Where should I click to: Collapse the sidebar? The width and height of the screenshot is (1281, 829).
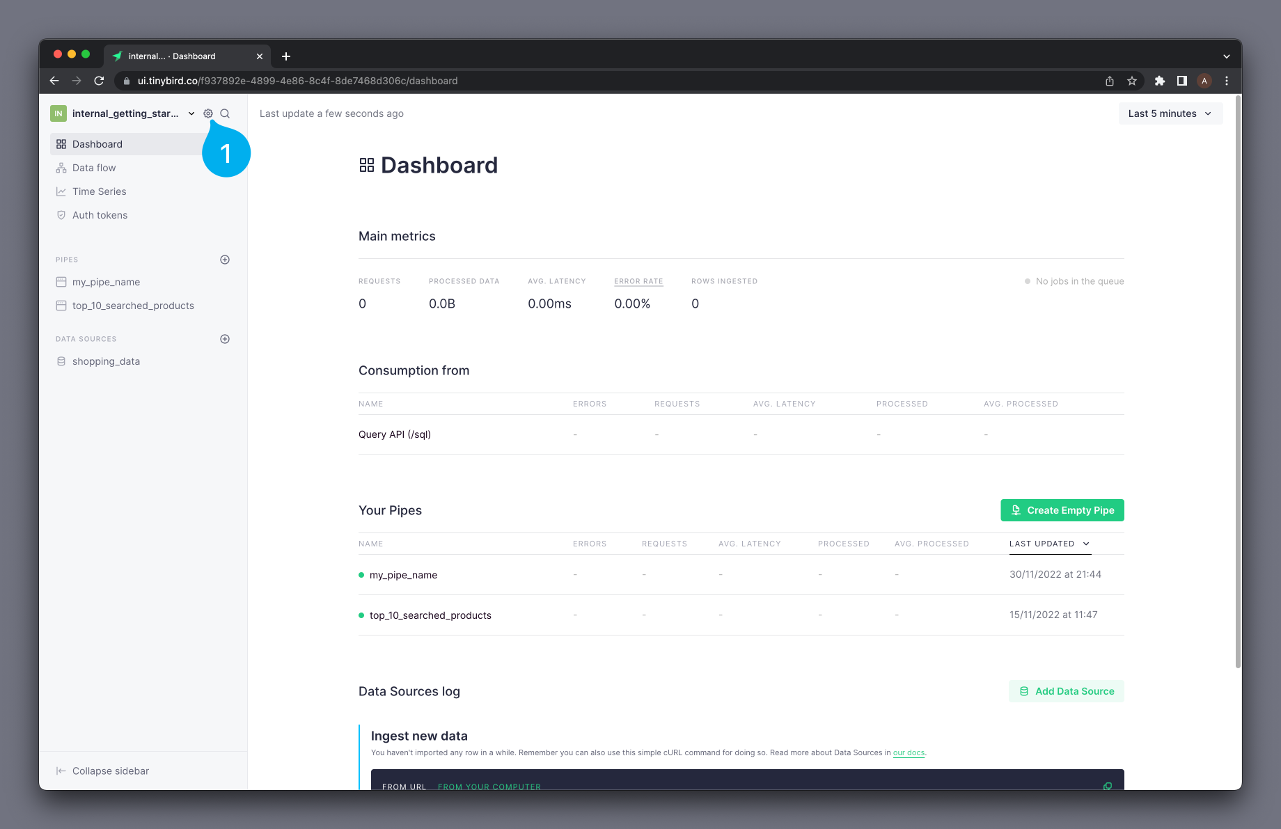102,771
